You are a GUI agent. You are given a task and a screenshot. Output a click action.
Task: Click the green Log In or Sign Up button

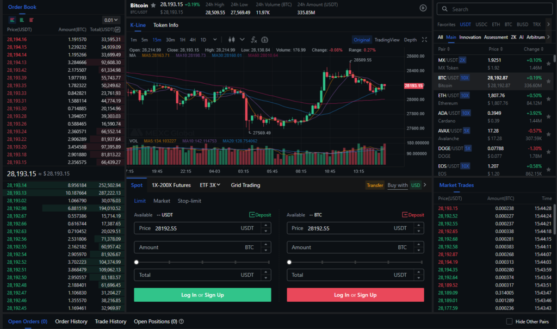202,295
